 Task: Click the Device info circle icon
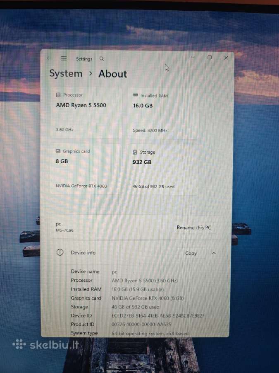click(60, 252)
